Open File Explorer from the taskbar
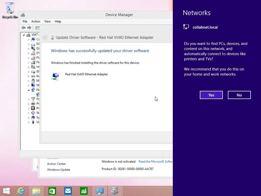Image resolution: width=261 pixels, height=196 pixels. pyautogui.click(x=36, y=191)
